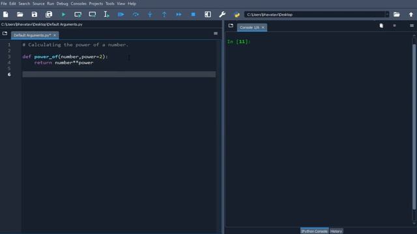Open the View menu

pyautogui.click(x=121, y=4)
